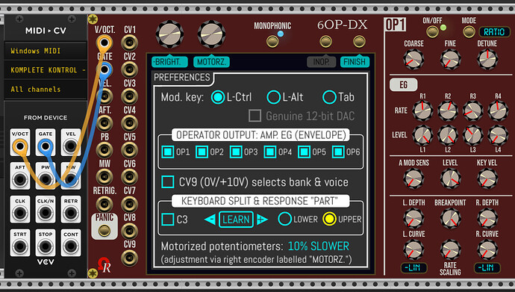This screenshot has height=292, width=515.
Task: Click the V/OCT. input jack on 6OP-DX
Action: click(104, 43)
